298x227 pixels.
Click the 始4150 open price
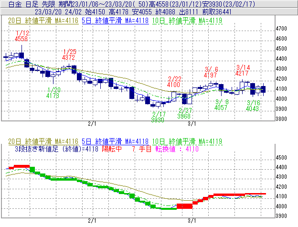click(95, 12)
